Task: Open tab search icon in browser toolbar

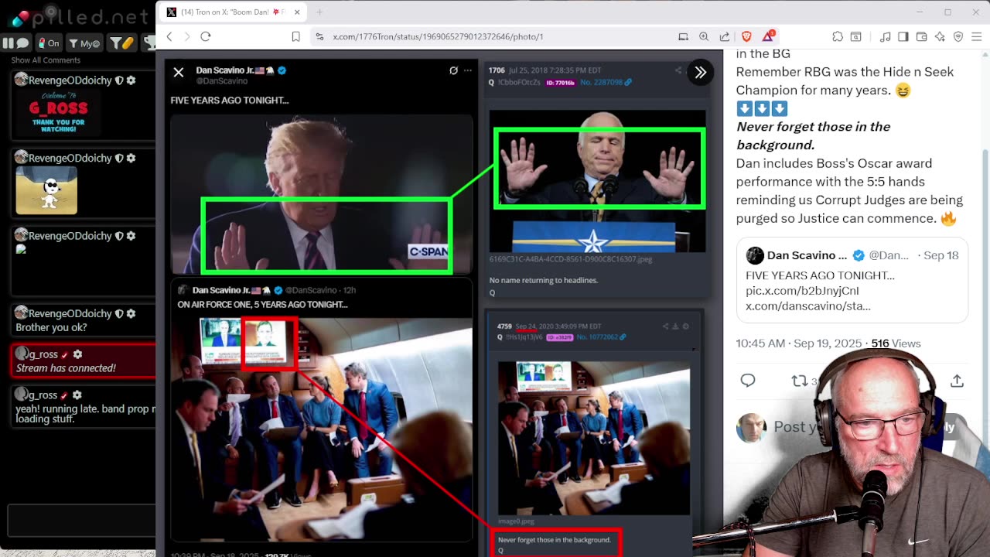Action: click(x=856, y=36)
